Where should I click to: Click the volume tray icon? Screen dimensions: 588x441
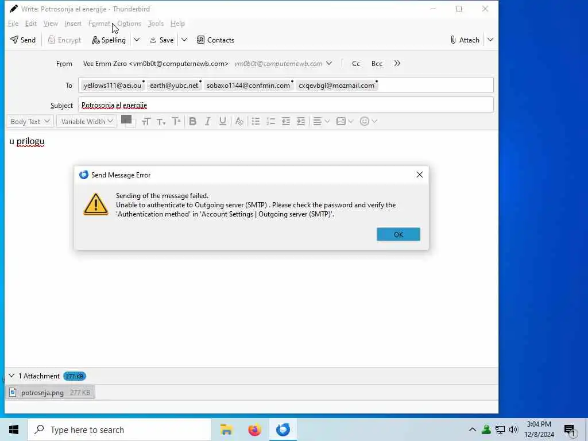coord(513,430)
